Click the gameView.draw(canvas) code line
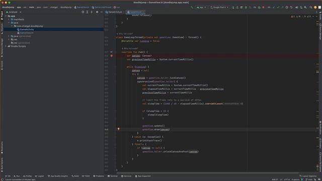322x181 pixels. click(x=156, y=130)
